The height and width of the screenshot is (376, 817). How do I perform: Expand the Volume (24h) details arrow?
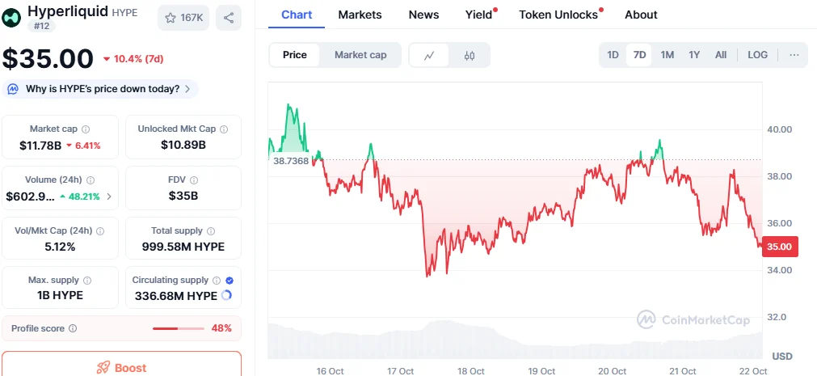click(x=109, y=196)
